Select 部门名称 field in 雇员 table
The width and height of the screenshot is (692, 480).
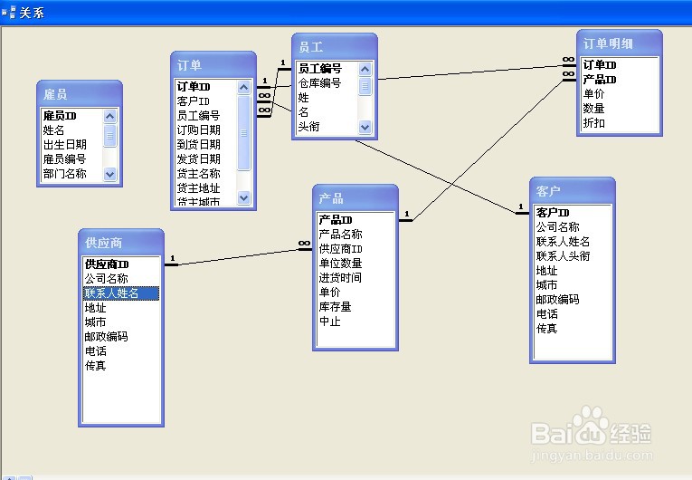[72, 174]
